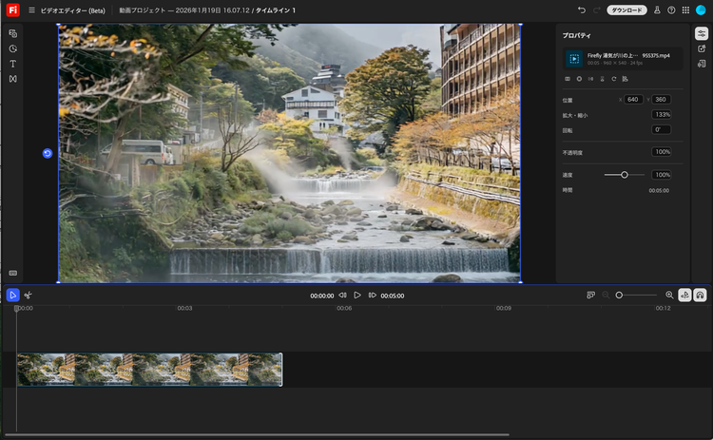Image resolution: width=713 pixels, height=440 pixels.
Task: Click the 不透明度 100% input field
Action: 662,152
